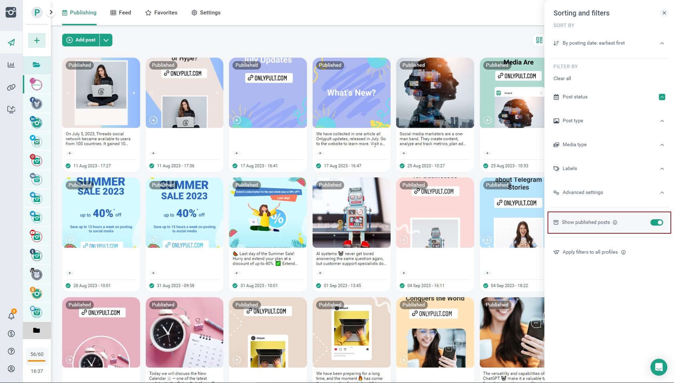The height and width of the screenshot is (383, 674).
Task: Select the WordPress profile account
Action: point(37,274)
